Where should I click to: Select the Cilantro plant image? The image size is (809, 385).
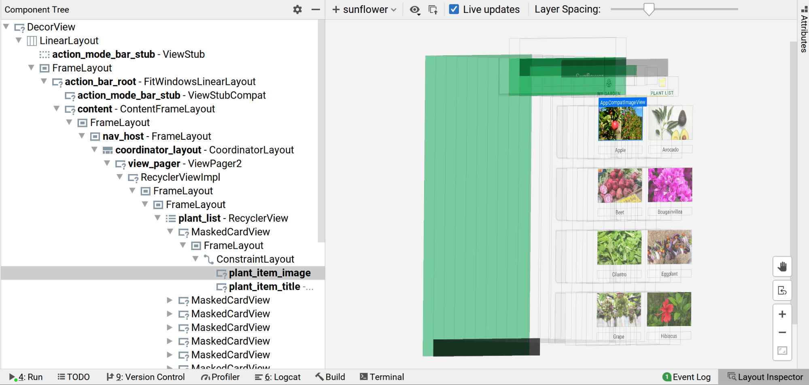(620, 248)
